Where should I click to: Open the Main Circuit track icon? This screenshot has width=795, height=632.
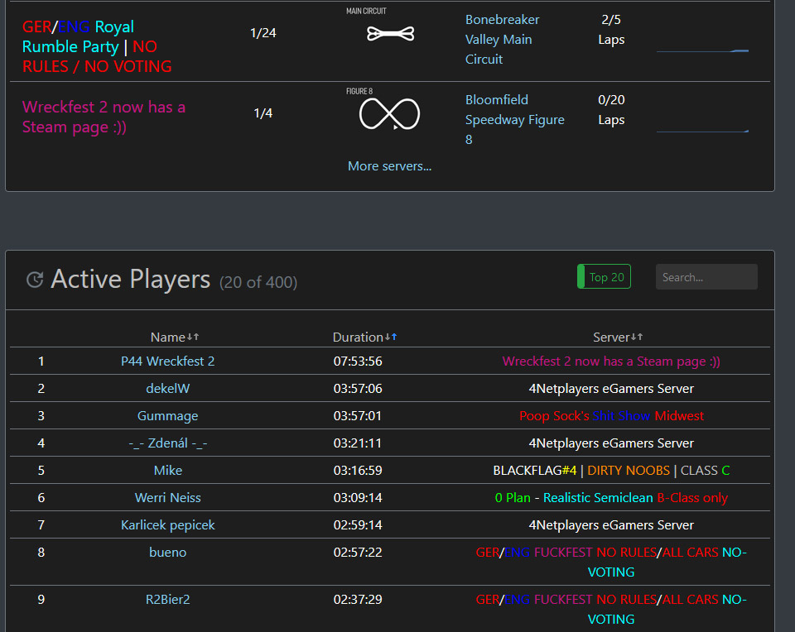point(390,34)
